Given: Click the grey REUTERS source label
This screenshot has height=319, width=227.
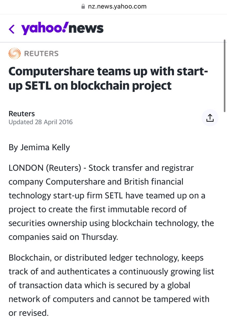Looking at the screenshot, I should point(41,53).
